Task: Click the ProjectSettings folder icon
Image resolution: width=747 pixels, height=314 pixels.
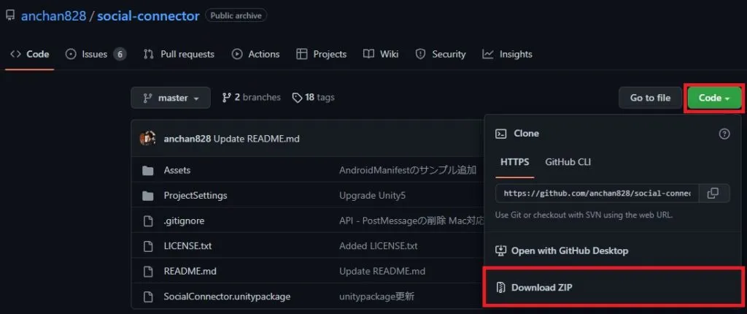Action: (148, 196)
